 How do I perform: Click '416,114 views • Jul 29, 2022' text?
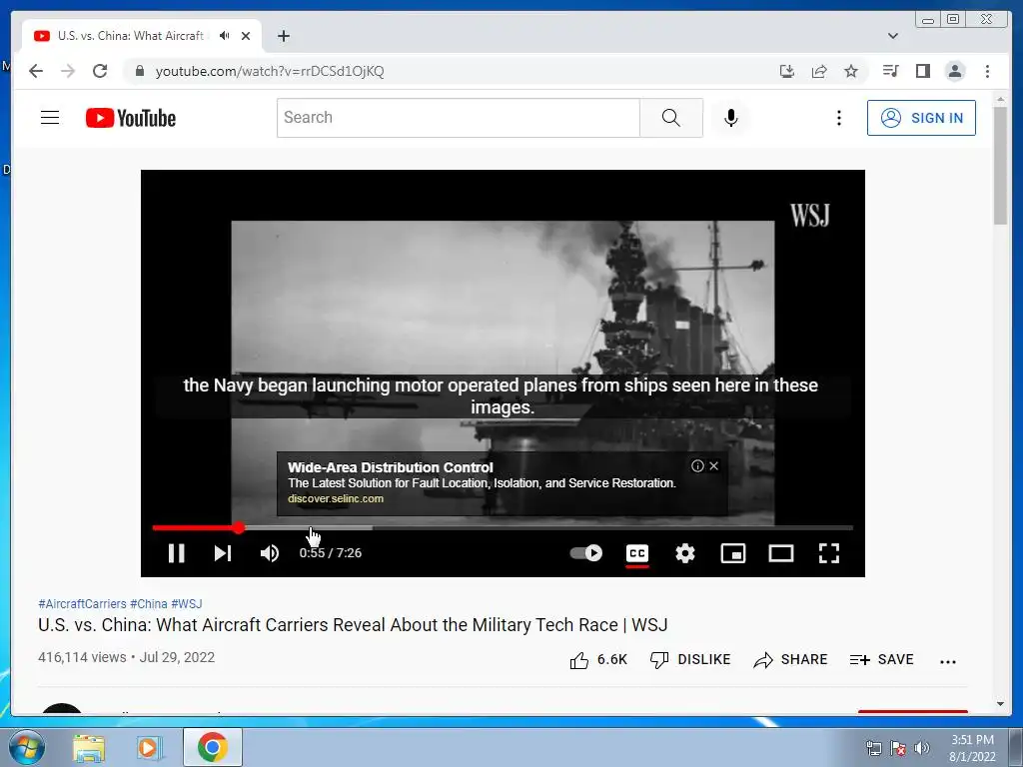[127, 657]
